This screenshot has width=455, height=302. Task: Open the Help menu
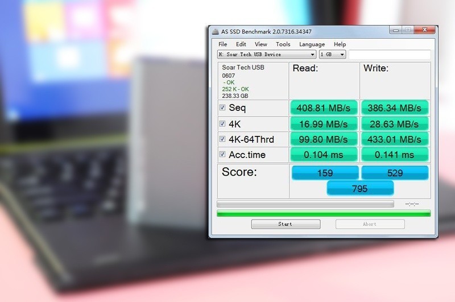coord(340,44)
